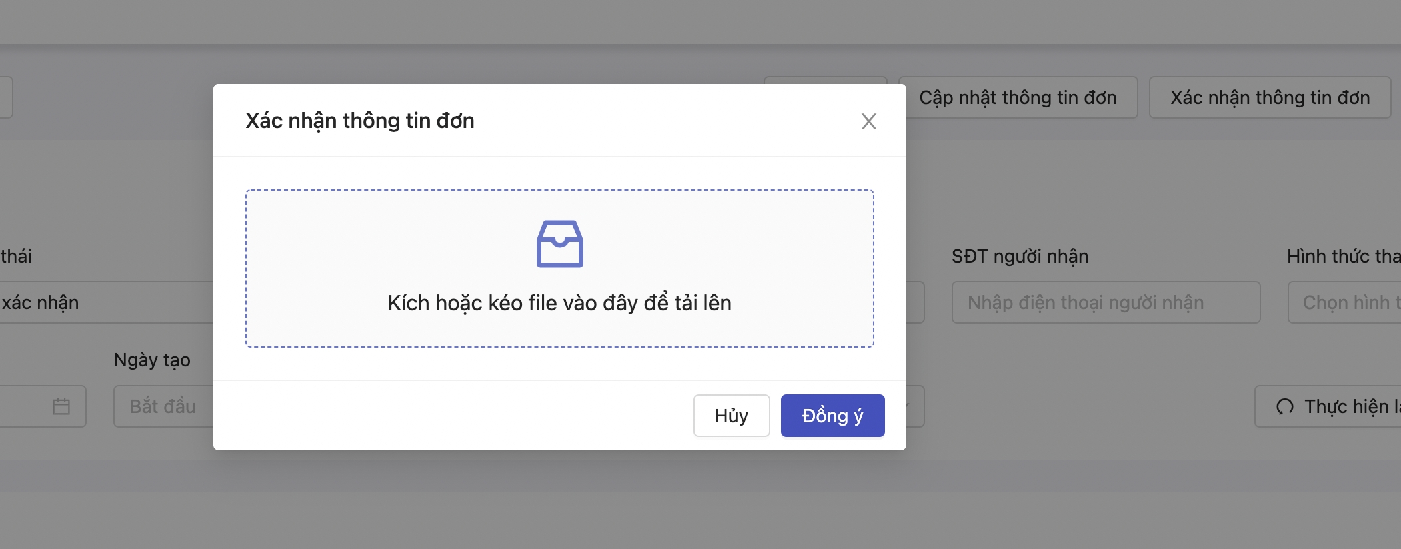This screenshot has height=549, width=1401.
Task: Click the Ngày tạo label
Action: [152, 360]
